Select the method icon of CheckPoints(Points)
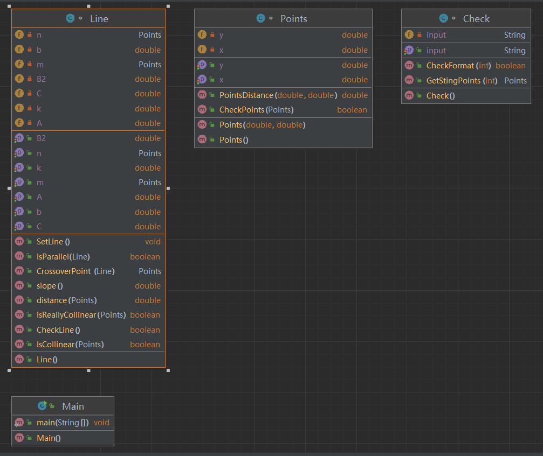 [x=202, y=110]
